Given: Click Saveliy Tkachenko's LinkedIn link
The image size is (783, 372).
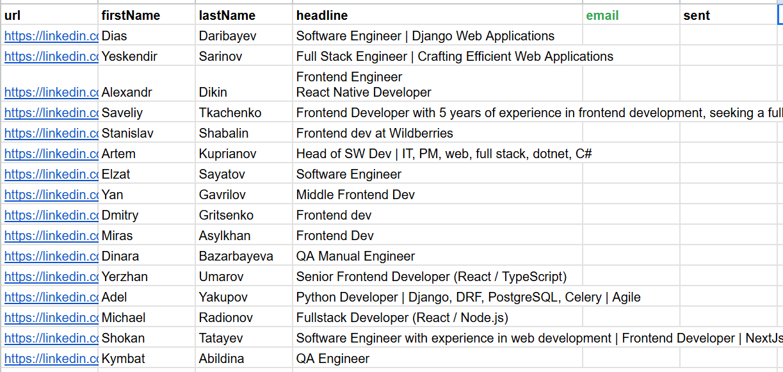Looking at the screenshot, I should tap(51, 113).
